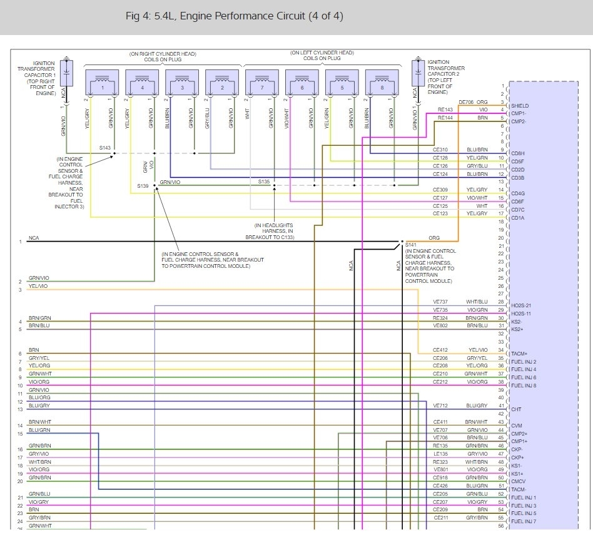Image resolution: width=593 pixels, height=537 pixels.
Task: Select the FUEL INJ 3 label
Action: point(524,506)
